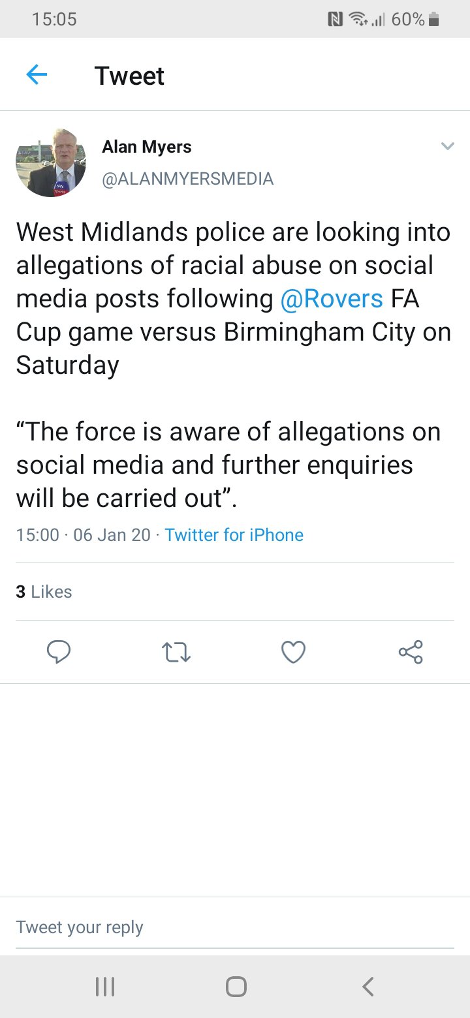Tap the Alan Myers display name
This screenshot has height=1018, width=470.
point(147,147)
